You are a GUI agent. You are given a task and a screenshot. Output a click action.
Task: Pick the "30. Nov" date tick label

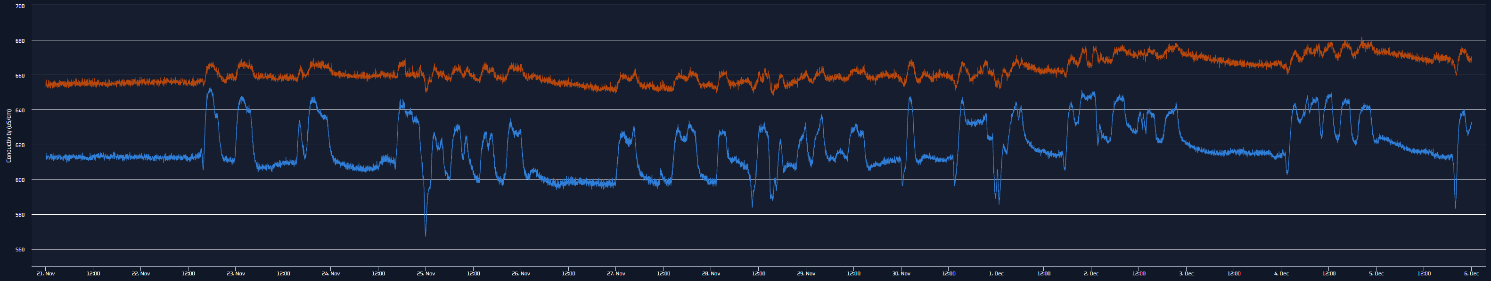click(x=901, y=273)
